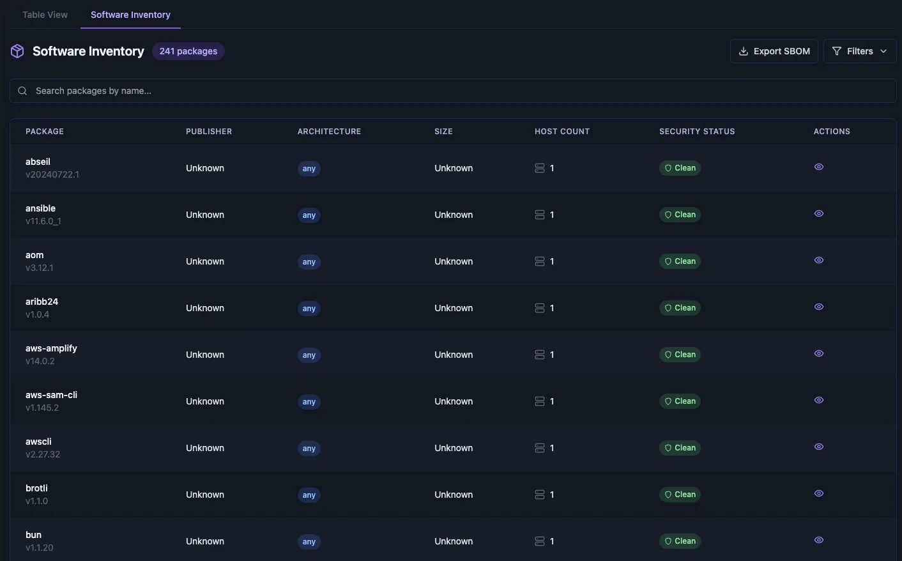Click the 241 packages badge
Image resolution: width=902 pixels, height=561 pixels.
188,51
